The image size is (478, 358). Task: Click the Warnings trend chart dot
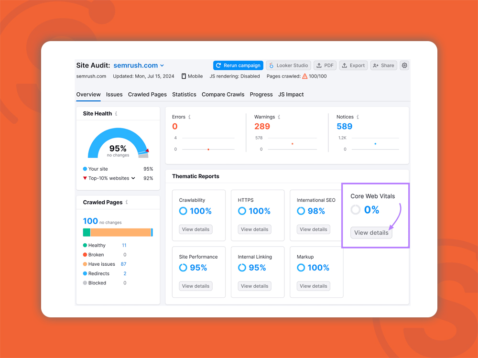pyautogui.click(x=293, y=143)
